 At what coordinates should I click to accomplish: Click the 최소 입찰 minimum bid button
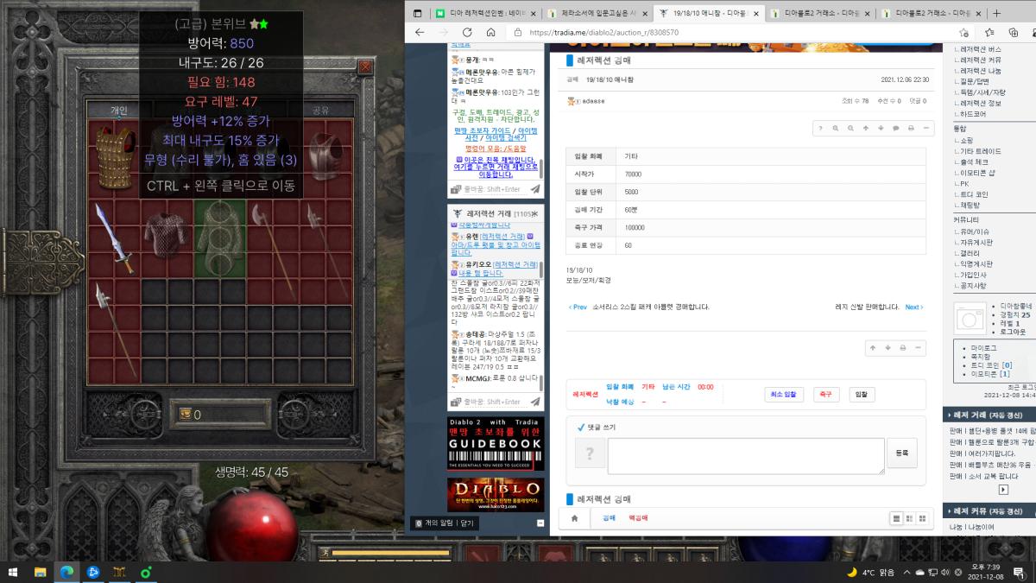coord(784,394)
